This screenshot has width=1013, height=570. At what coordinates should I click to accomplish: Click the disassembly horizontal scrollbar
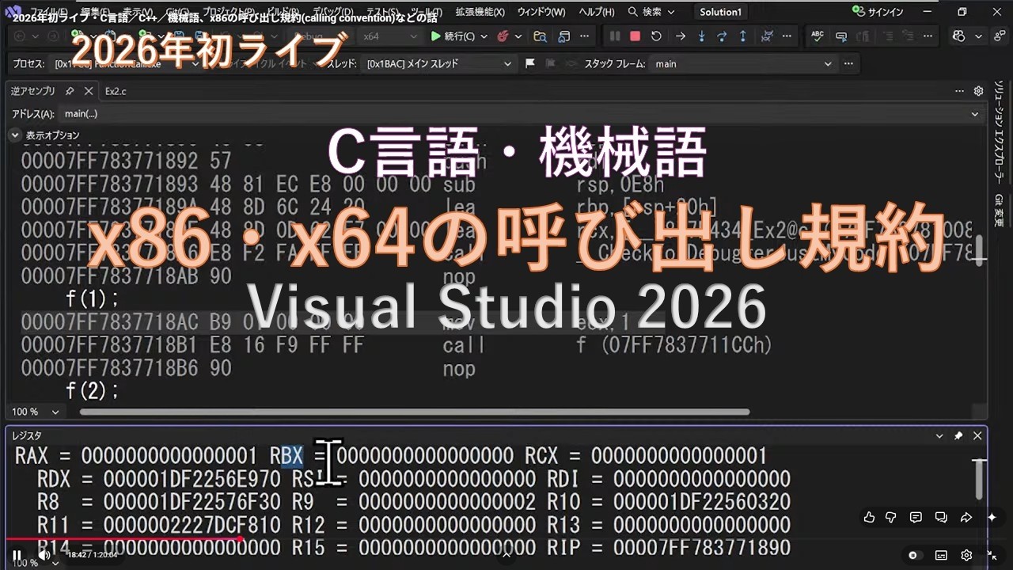[x=414, y=412]
